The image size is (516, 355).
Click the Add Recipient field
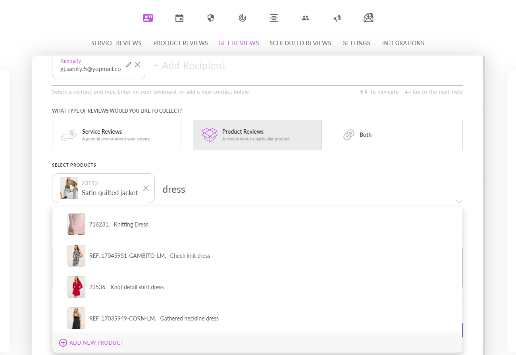tap(189, 65)
